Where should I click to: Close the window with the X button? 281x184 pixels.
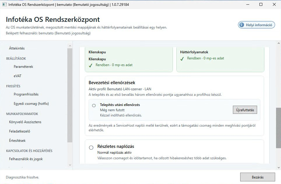pyautogui.click(x=274, y=4)
